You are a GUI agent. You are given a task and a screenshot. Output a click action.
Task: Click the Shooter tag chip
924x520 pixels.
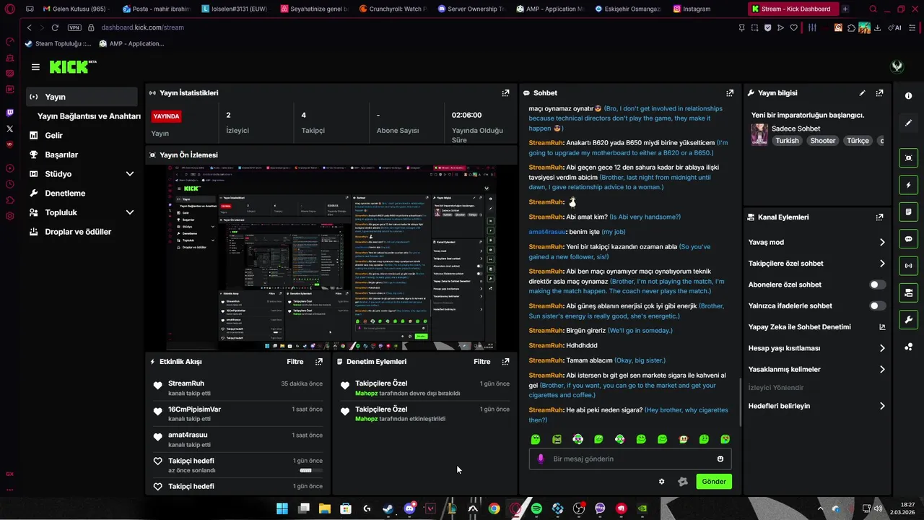(822, 141)
